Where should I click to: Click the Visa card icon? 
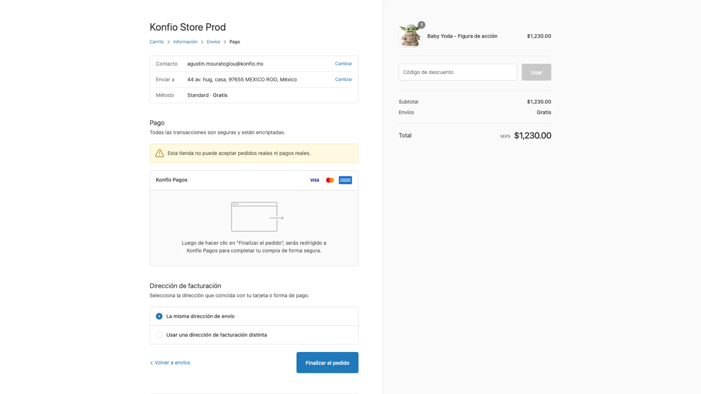(x=315, y=180)
